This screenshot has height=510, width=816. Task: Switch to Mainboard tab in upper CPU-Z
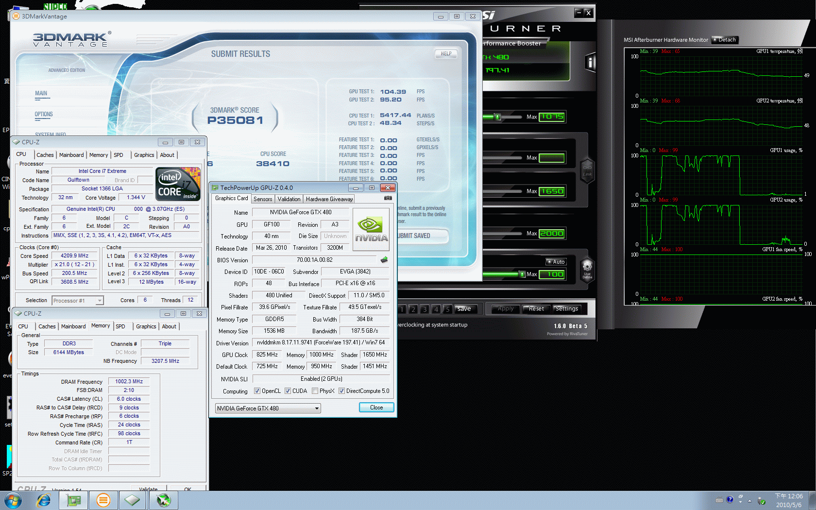[71, 155]
